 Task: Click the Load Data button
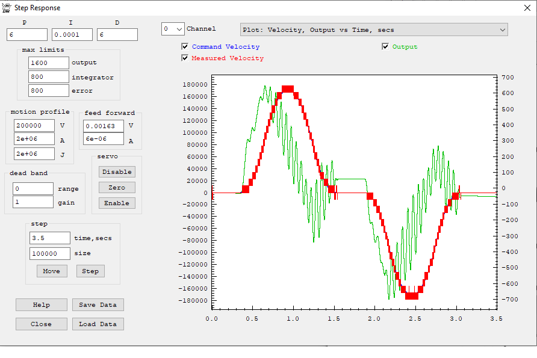[98, 324]
